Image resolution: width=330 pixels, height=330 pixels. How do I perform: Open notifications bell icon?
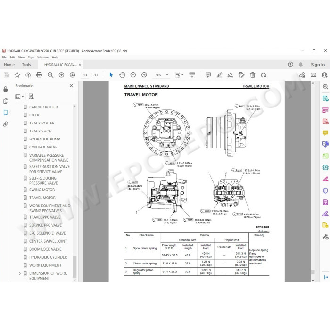tap(301, 65)
